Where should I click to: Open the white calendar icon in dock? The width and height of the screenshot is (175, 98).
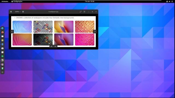[2, 36]
